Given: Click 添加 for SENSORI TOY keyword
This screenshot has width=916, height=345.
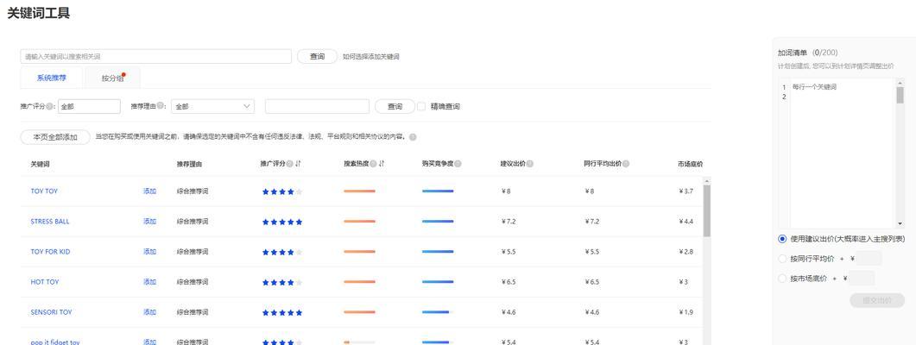Looking at the screenshot, I should click(149, 313).
